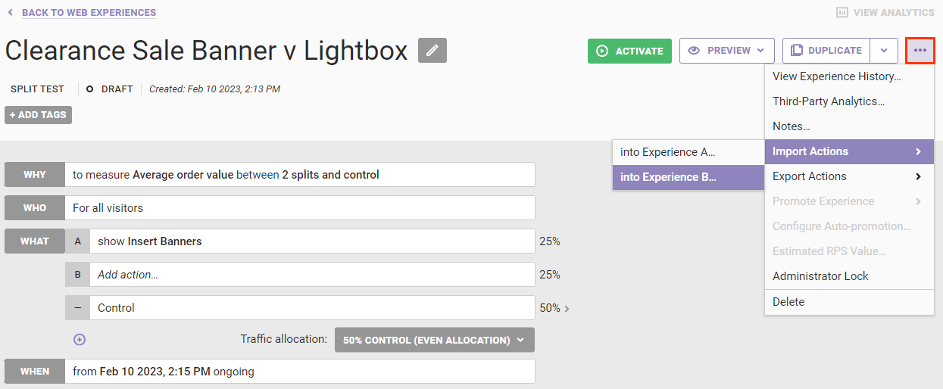This screenshot has width=943, height=389.
Task: Expand the Duplicate dropdown arrow
Action: pyautogui.click(x=884, y=51)
